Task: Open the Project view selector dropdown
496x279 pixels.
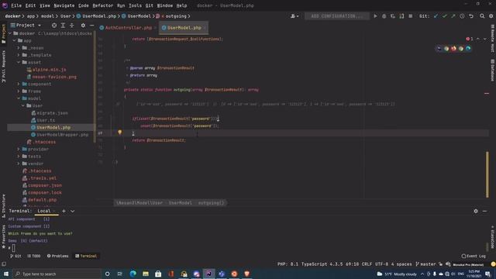Action: coord(26,26)
